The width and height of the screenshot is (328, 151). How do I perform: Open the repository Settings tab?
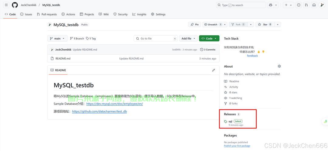tap(158, 14)
